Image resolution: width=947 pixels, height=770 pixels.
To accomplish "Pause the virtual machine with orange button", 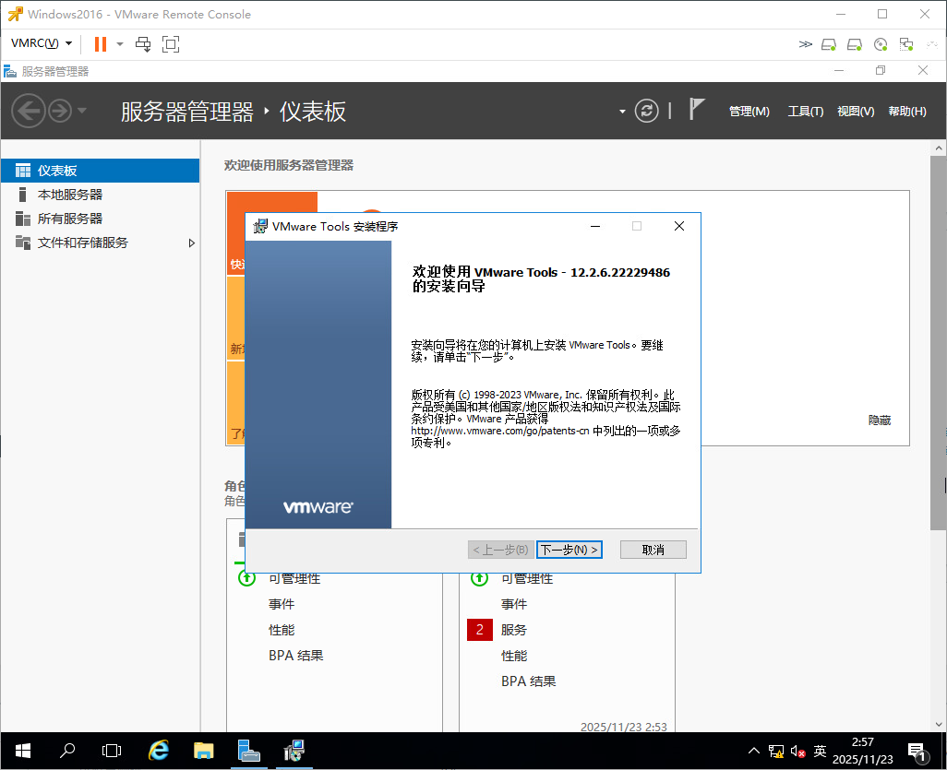I will click(101, 44).
